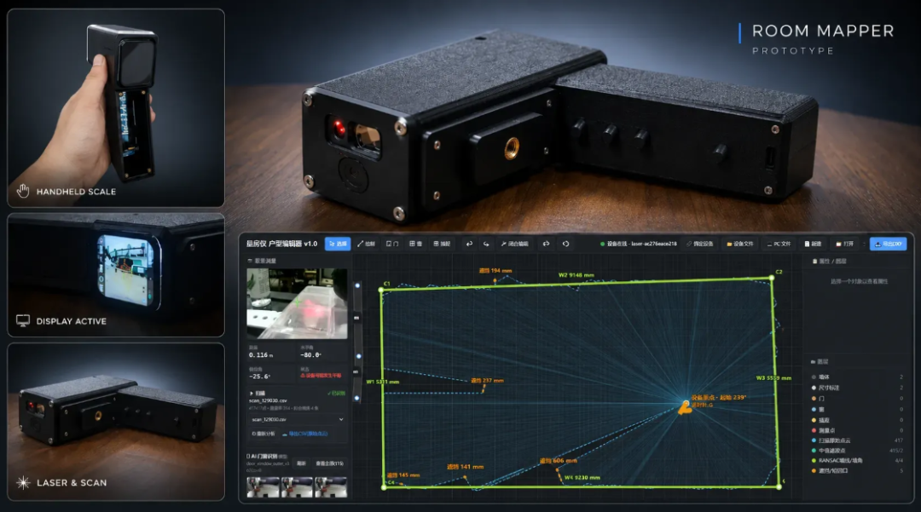The image size is (921, 512).
Task: Select corner node C2 on the floor plan
Action: coord(771,278)
